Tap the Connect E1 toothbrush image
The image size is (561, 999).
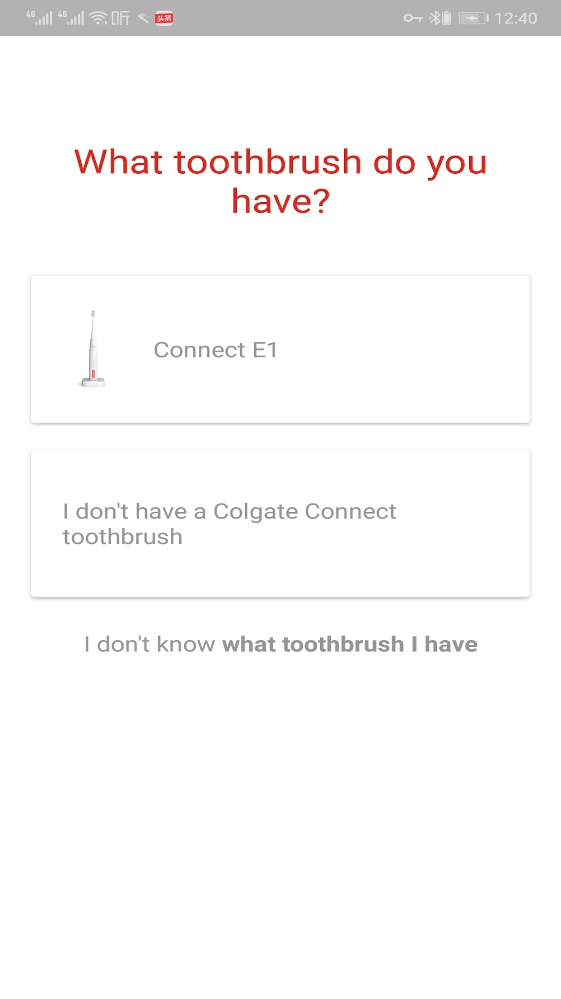[x=93, y=349]
